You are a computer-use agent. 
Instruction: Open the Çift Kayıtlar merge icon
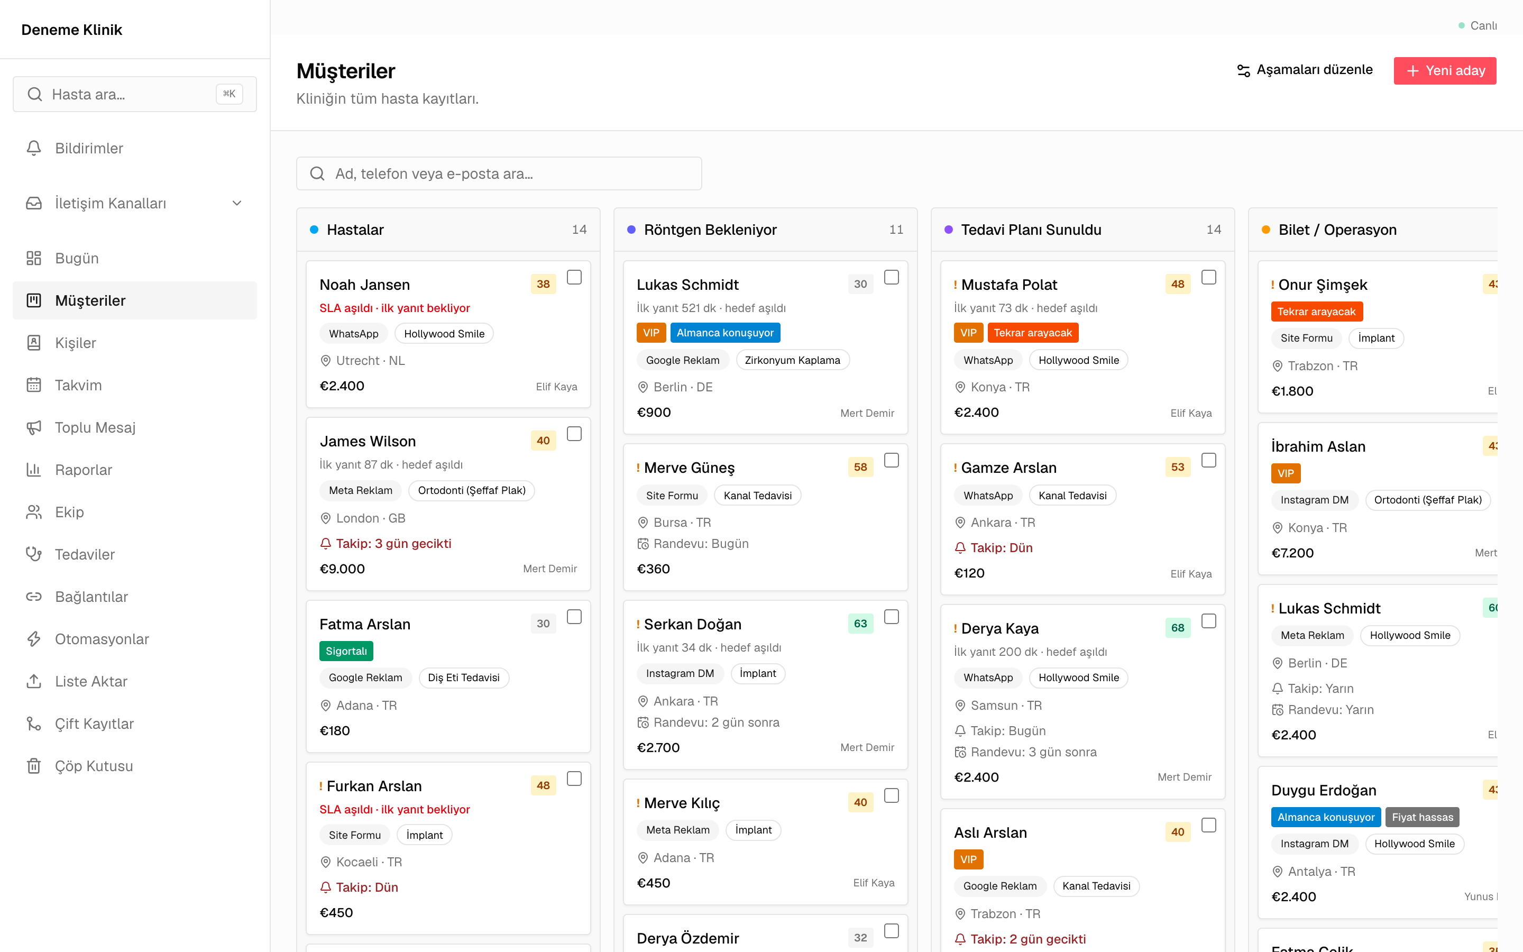tap(34, 724)
